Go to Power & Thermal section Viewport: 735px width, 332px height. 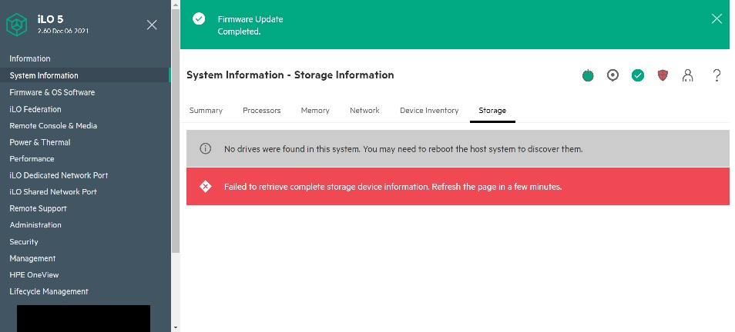[x=40, y=142]
